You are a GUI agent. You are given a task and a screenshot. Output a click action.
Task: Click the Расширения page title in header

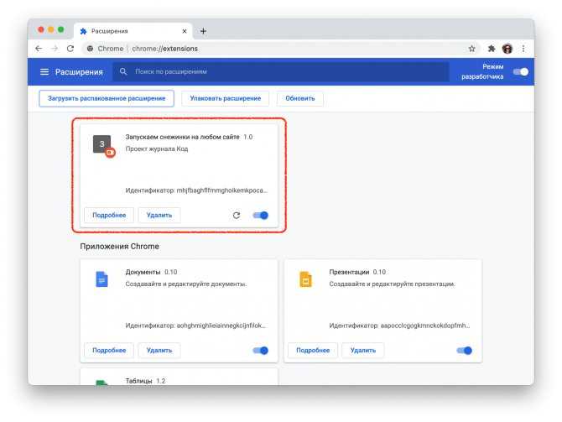click(79, 72)
